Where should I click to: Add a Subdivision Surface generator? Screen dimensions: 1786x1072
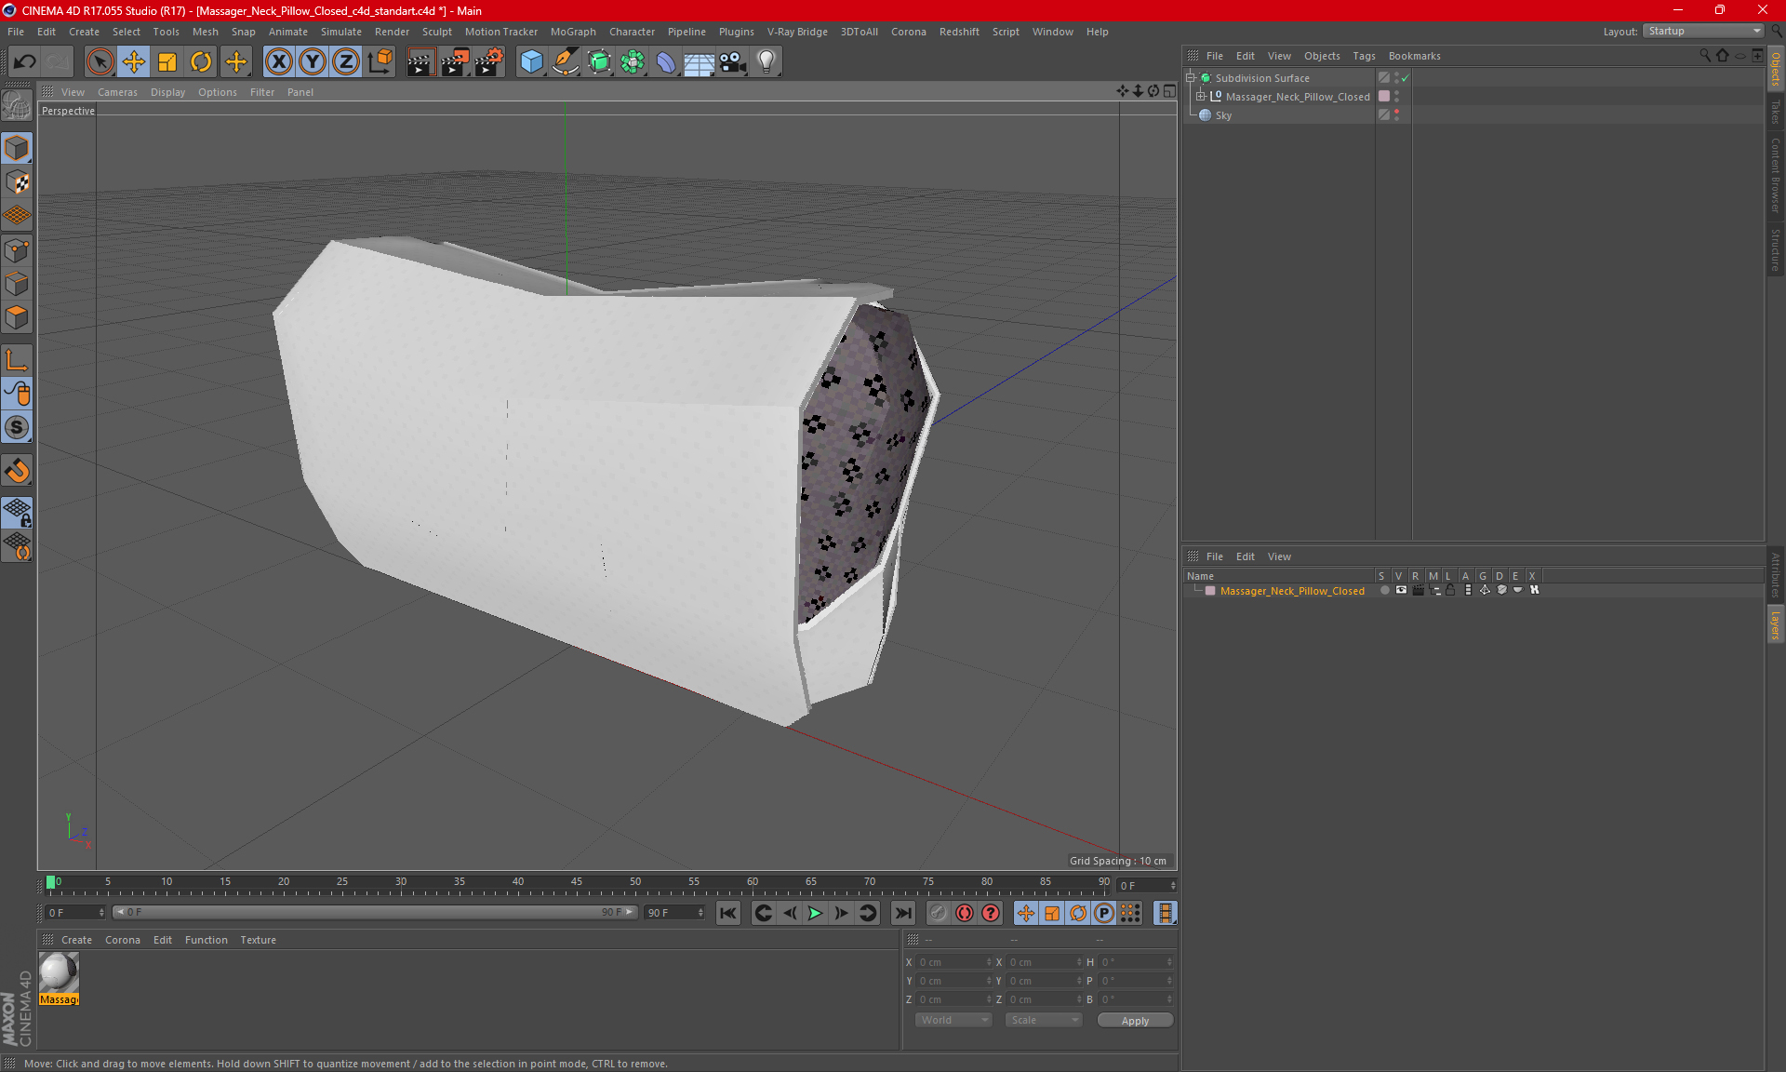coord(599,61)
